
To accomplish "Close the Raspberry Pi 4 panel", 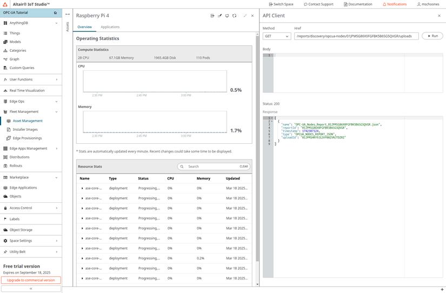I will (252, 16).
